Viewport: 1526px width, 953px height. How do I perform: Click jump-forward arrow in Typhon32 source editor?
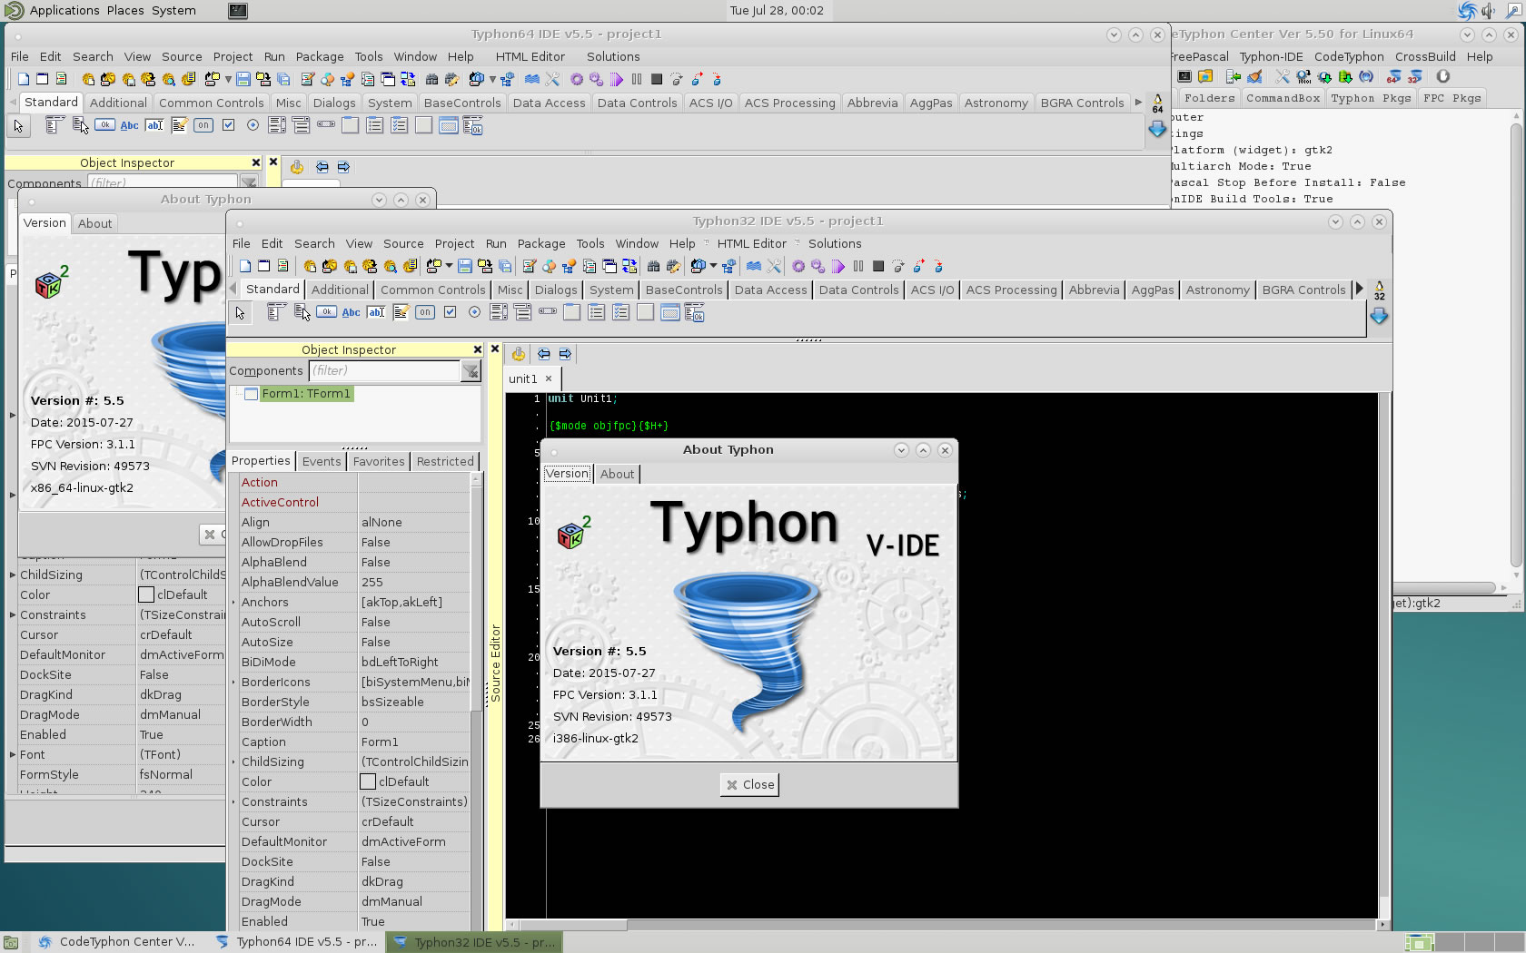[565, 354]
